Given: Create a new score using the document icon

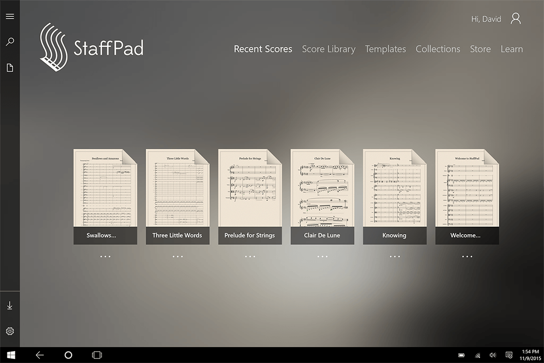Looking at the screenshot, I should pyautogui.click(x=10, y=67).
